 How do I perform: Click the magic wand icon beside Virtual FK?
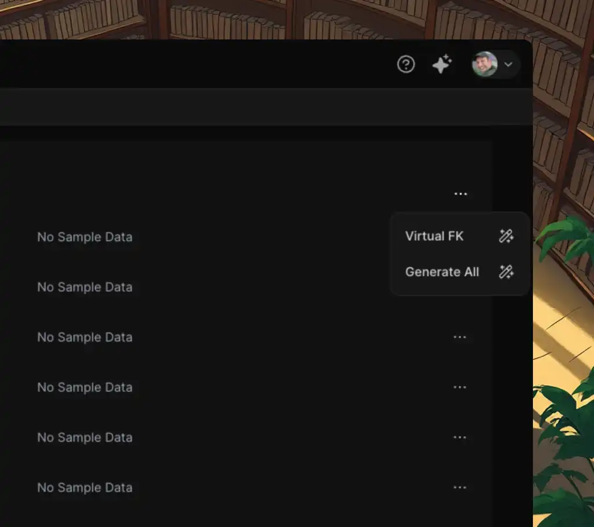(506, 236)
